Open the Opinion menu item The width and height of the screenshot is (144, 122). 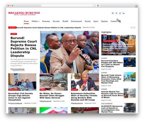104,21
